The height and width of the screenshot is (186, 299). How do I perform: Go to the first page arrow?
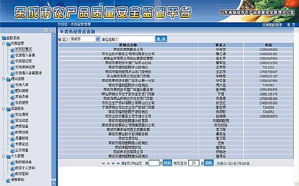103,163
